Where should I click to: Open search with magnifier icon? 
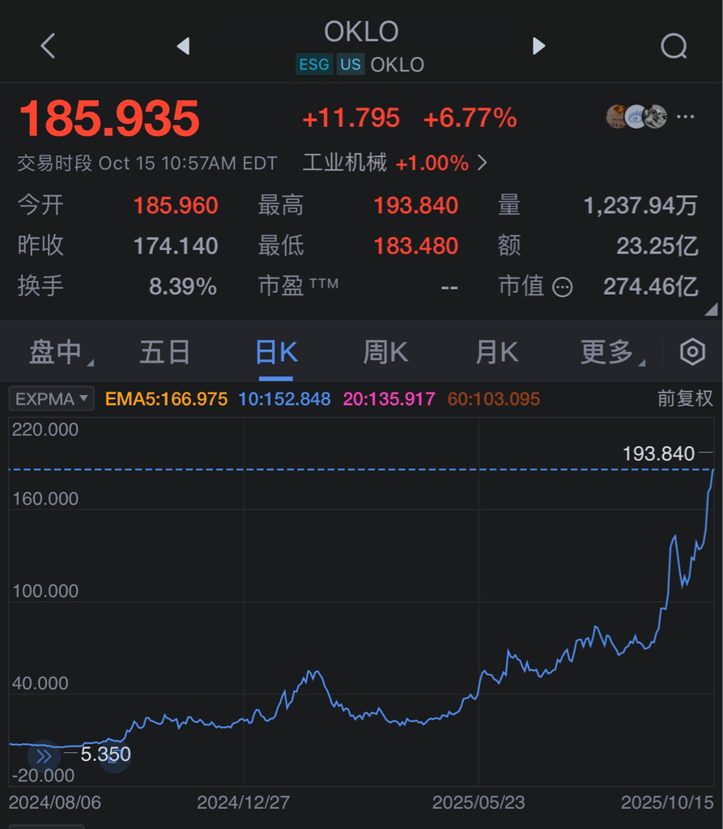point(674,46)
